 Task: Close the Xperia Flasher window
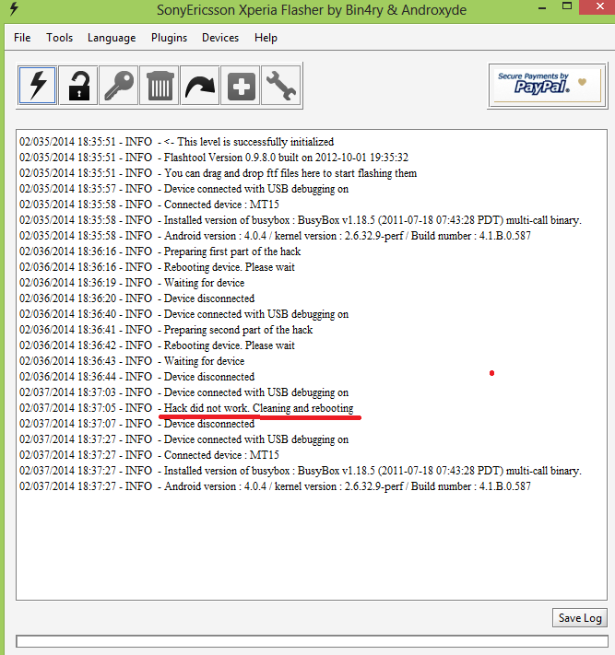click(x=600, y=6)
